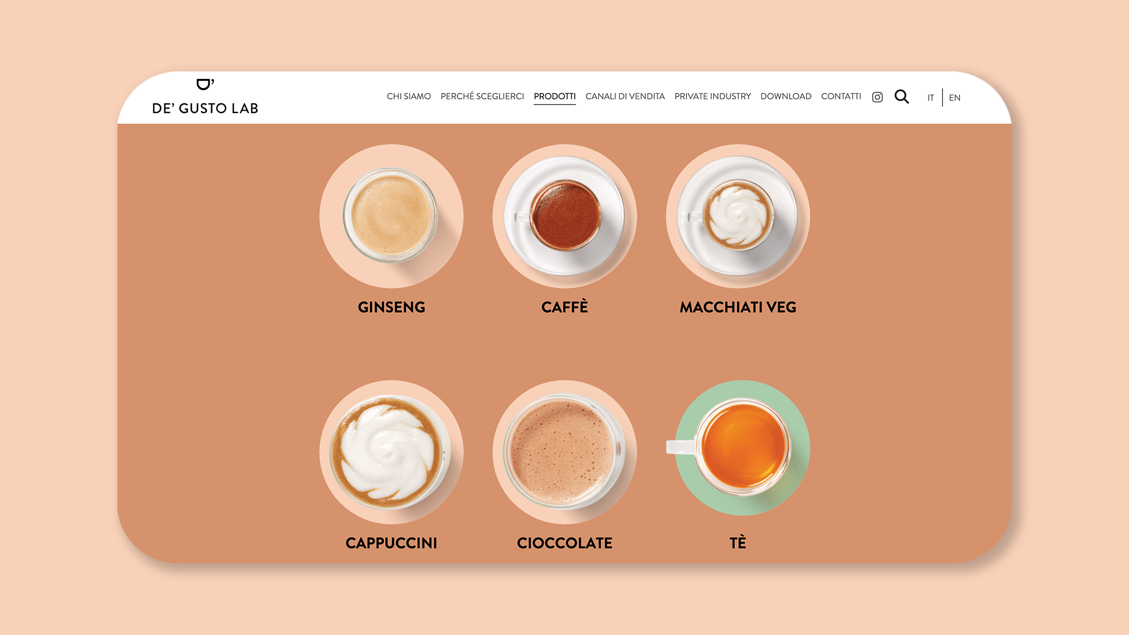1129x635 pixels.
Task: Navigate to Canali di Vendita
Action: (625, 97)
